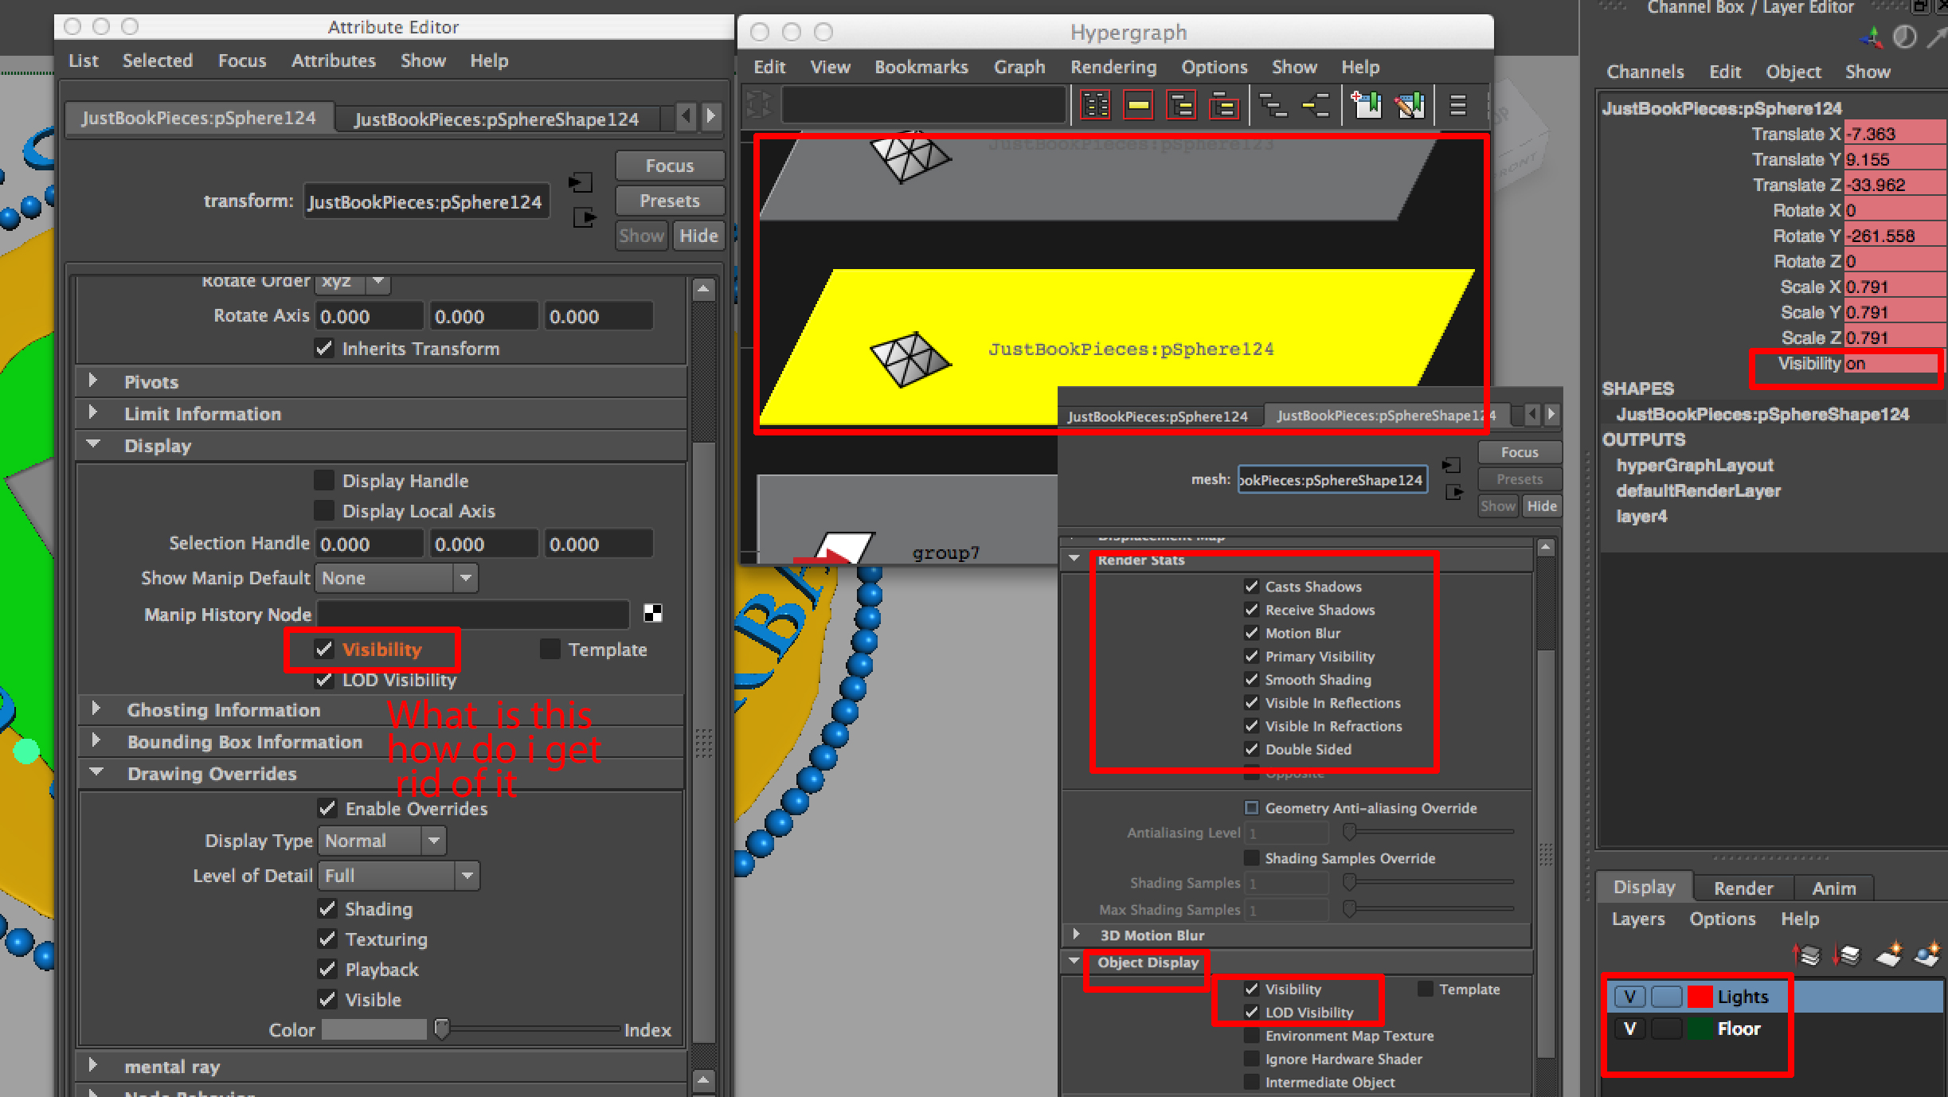Viewport: 1948px width, 1097px height.
Task: Open the Rendering menu in Hypergraph
Action: click(x=1113, y=67)
